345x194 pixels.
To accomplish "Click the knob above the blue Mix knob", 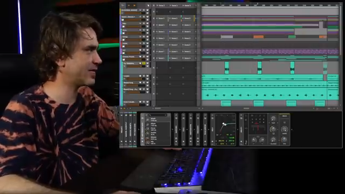I will [x=285, y=129].
